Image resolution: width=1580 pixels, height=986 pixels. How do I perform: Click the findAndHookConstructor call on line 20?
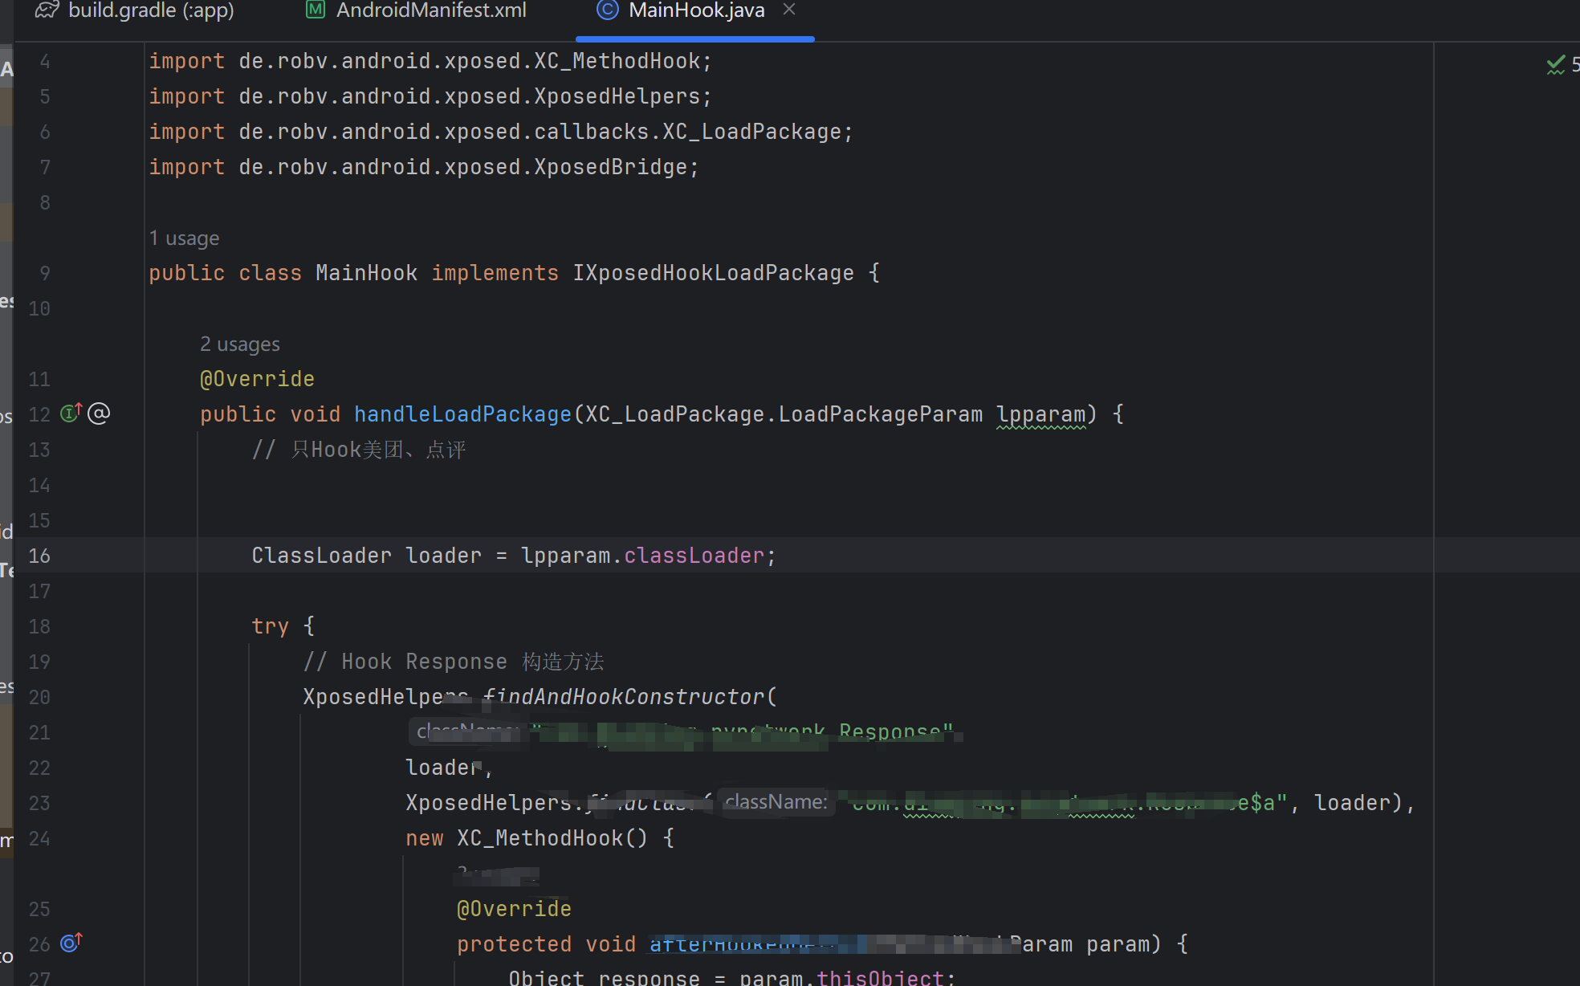pos(626,697)
